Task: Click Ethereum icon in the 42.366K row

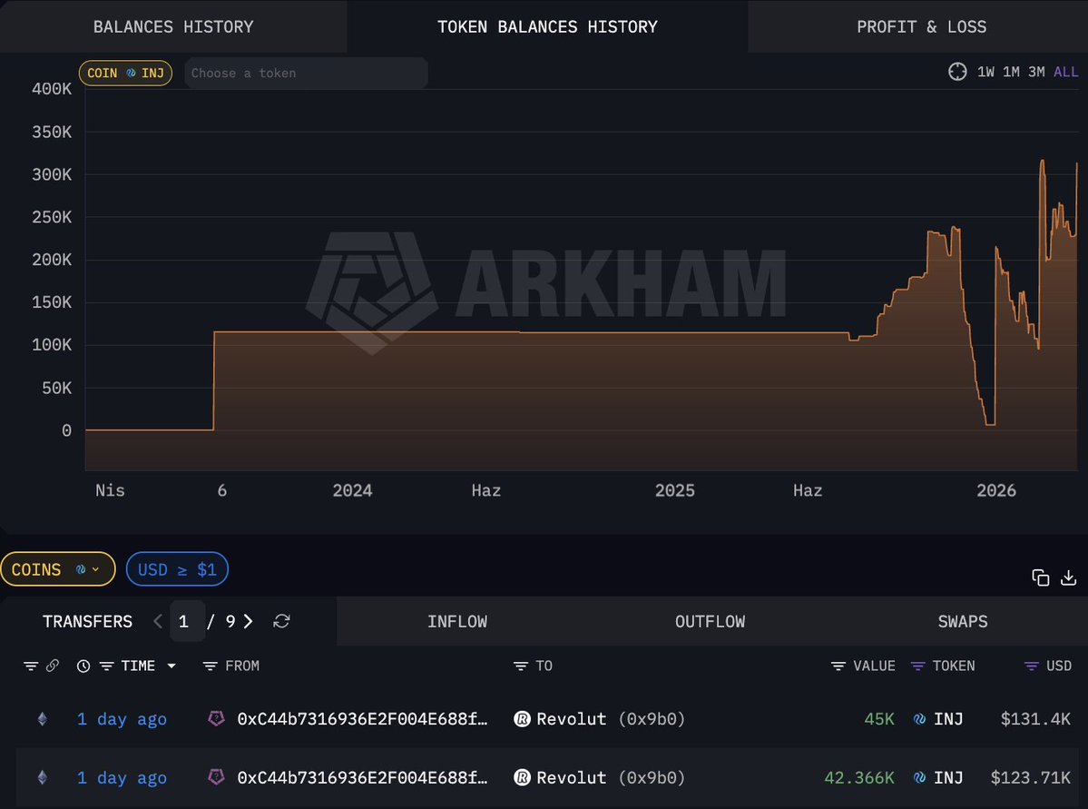Action: (x=43, y=777)
